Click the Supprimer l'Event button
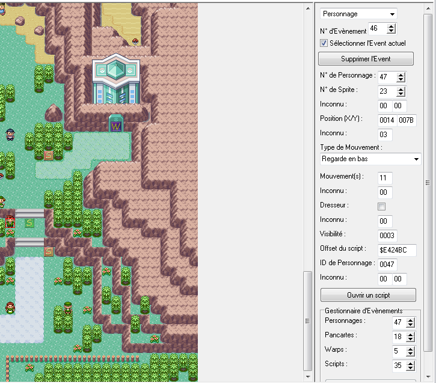This screenshot has height=383, width=436. pos(366,59)
